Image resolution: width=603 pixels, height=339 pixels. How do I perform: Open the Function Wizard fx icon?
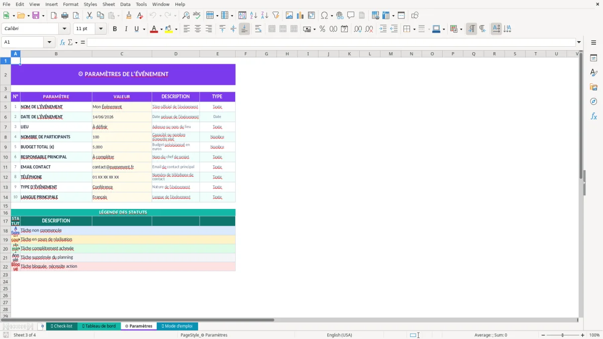(62, 42)
